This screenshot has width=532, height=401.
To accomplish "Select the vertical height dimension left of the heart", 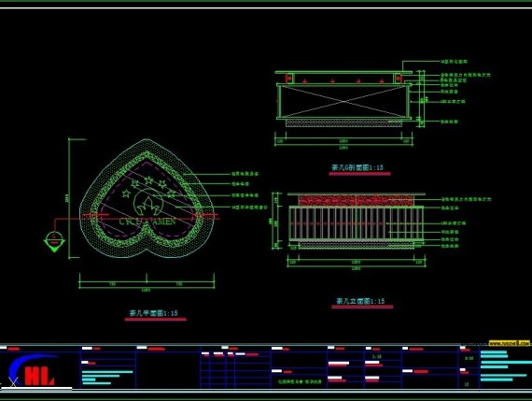I will click(70, 198).
